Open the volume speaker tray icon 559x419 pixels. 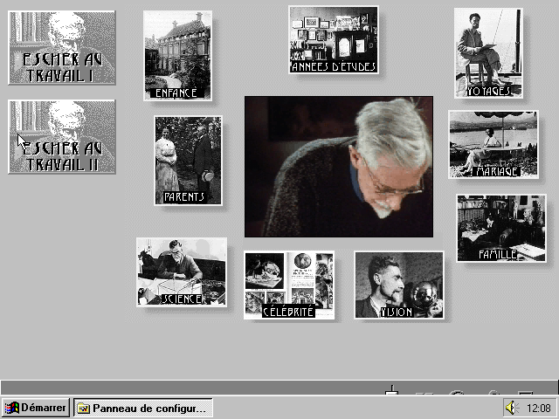pyautogui.click(x=512, y=408)
